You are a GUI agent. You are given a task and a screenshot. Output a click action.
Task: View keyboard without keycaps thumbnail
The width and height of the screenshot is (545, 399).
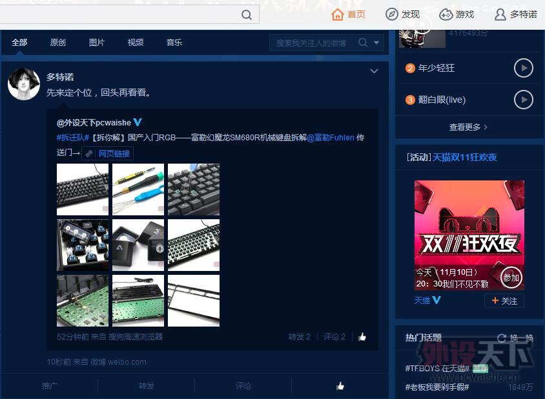194,245
